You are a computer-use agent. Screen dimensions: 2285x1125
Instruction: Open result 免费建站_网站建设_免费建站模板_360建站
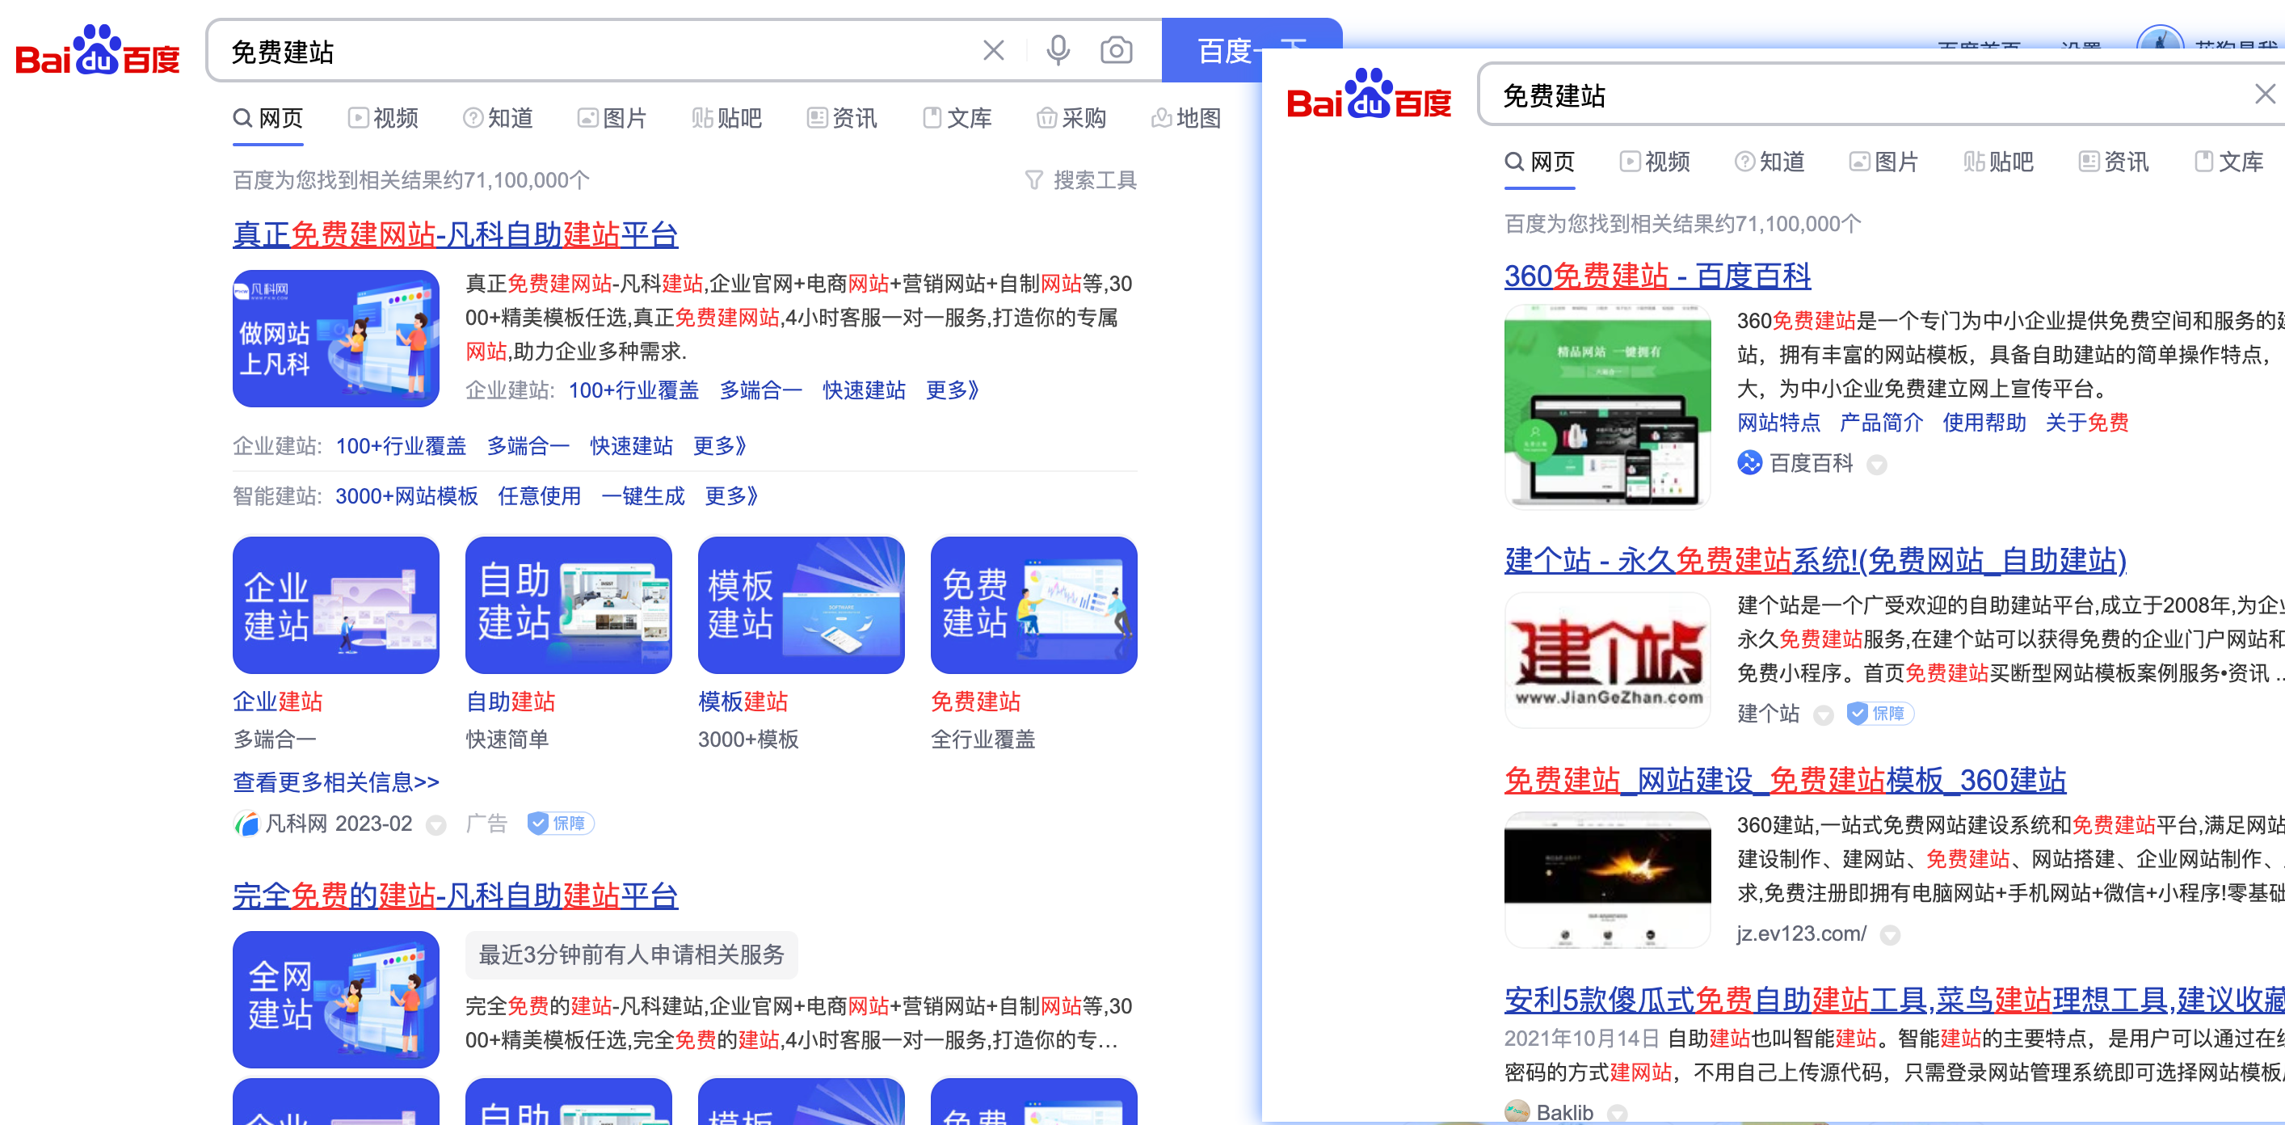[1785, 781]
